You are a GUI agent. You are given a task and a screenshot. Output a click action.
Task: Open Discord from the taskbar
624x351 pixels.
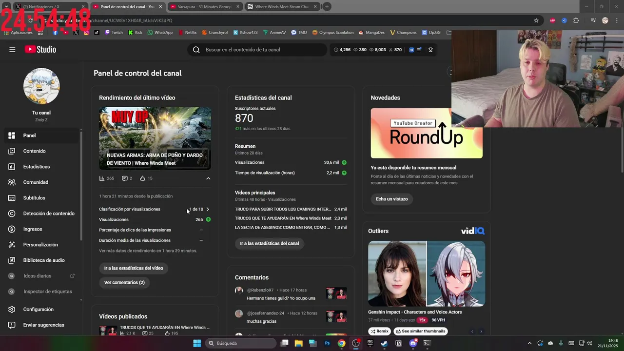(413, 343)
